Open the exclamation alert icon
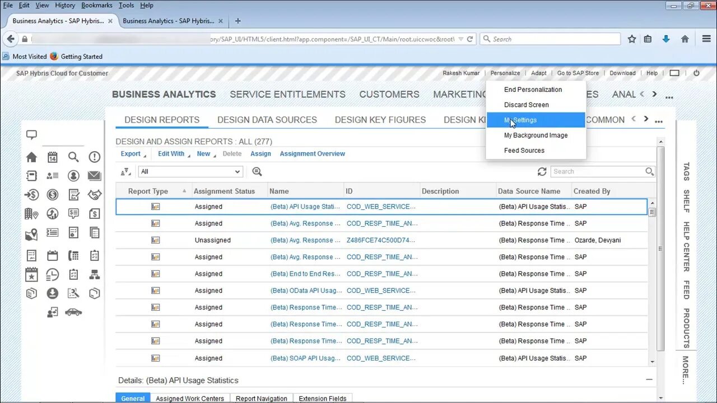The image size is (717, 403). click(x=94, y=157)
